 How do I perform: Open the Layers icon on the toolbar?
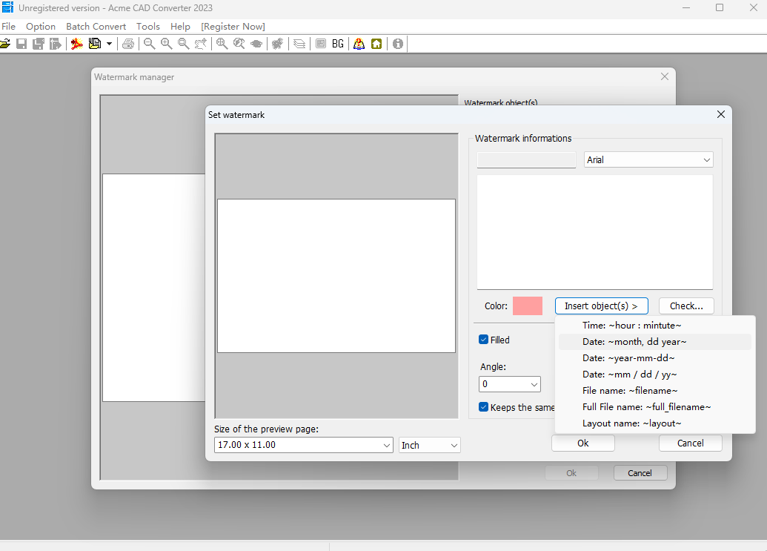[299, 43]
